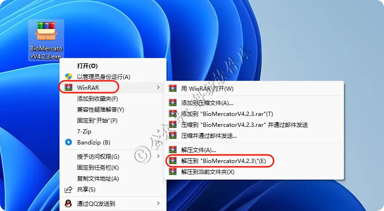The width and height of the screenshot is (384, 211).
Task: Click the shield icon for run as administrator
Action: 69,77
